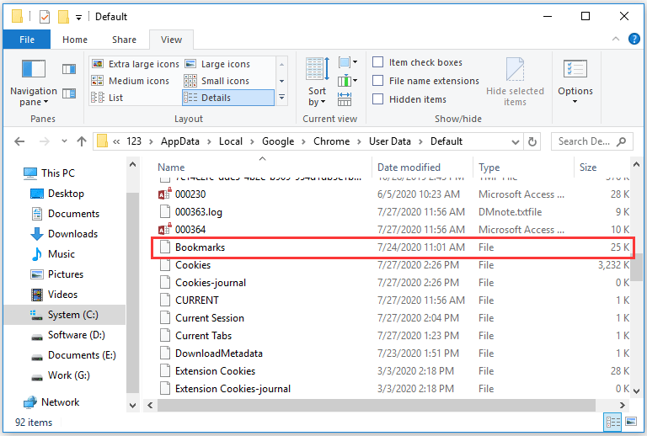Viewport: 647px width, 436px height.
Task: Open the Sort by dropdown
Action: tap(317, 82)
